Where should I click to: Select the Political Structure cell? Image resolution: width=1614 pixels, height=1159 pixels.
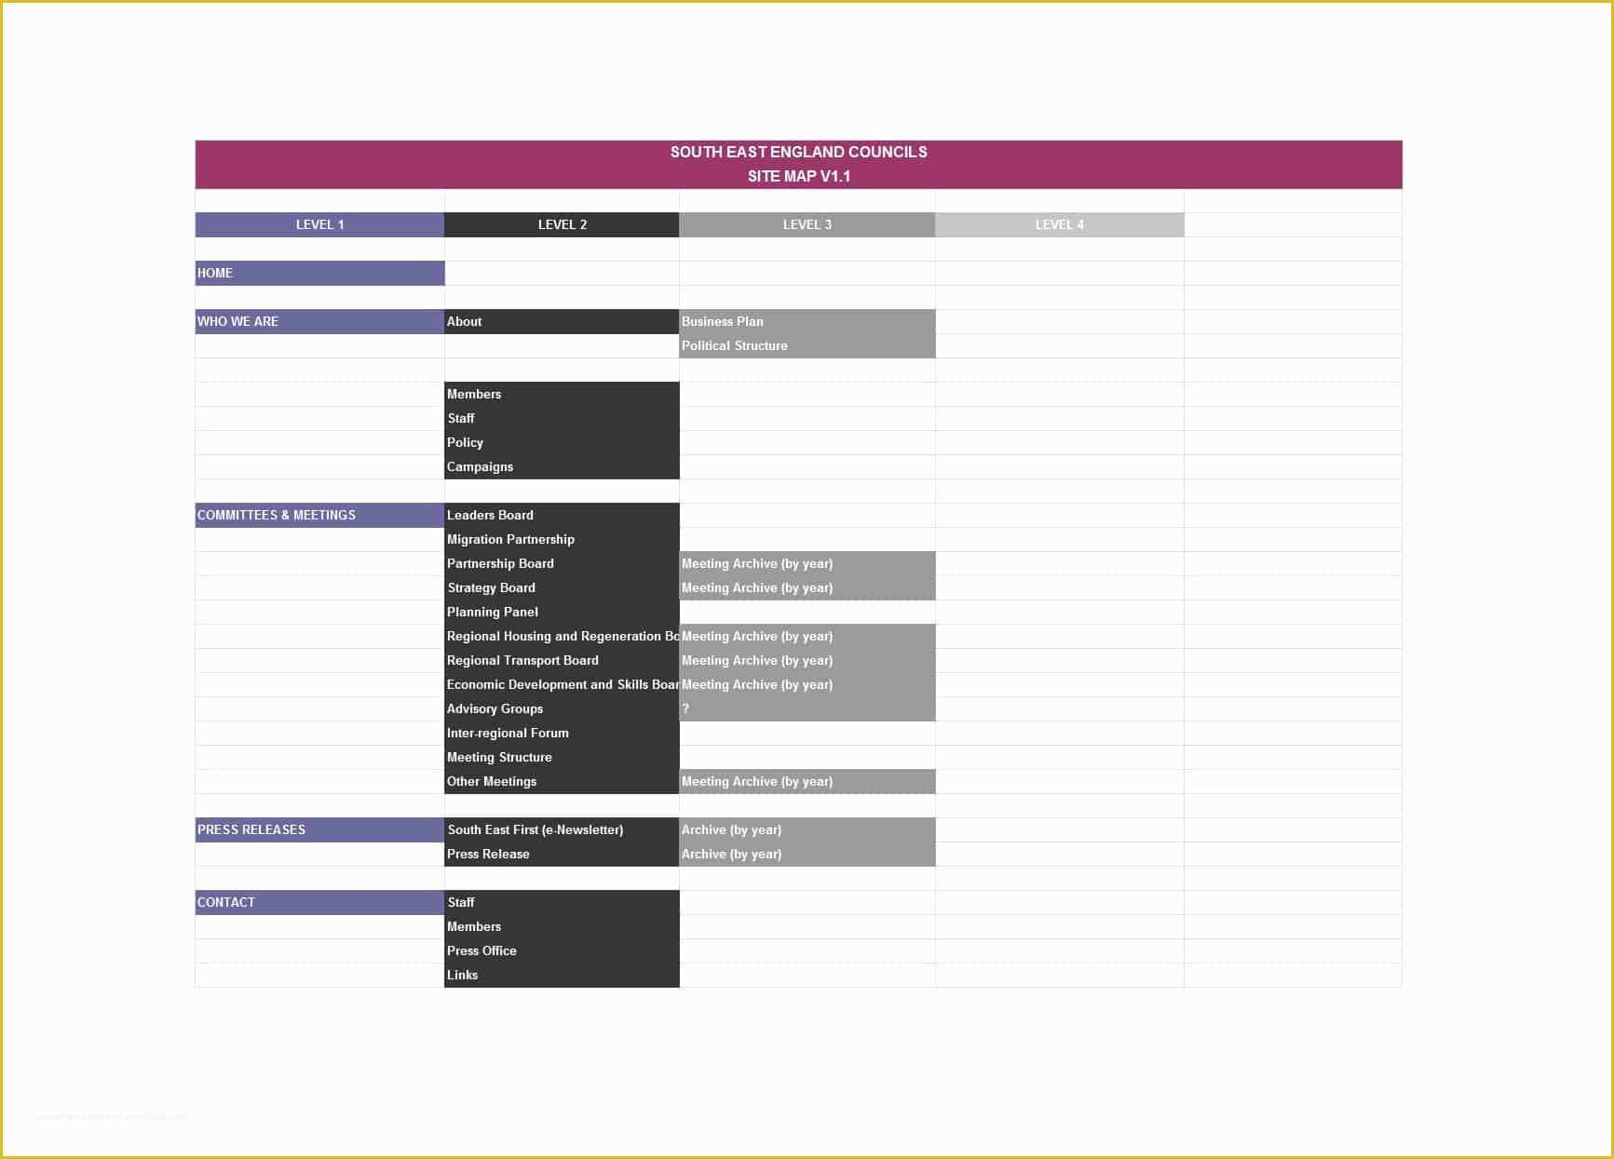pos(807,345)
